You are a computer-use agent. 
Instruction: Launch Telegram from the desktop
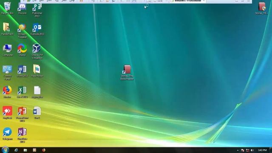click(x=7, y=134)
